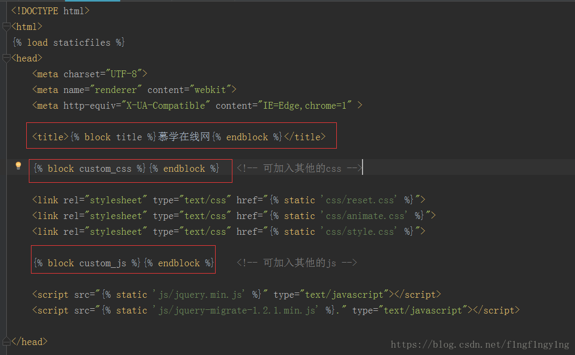Image resolution: width=575 pixels, height=355 pixels.
Task: Click the block custom_js template tag
Action: (x=124, y=263)
